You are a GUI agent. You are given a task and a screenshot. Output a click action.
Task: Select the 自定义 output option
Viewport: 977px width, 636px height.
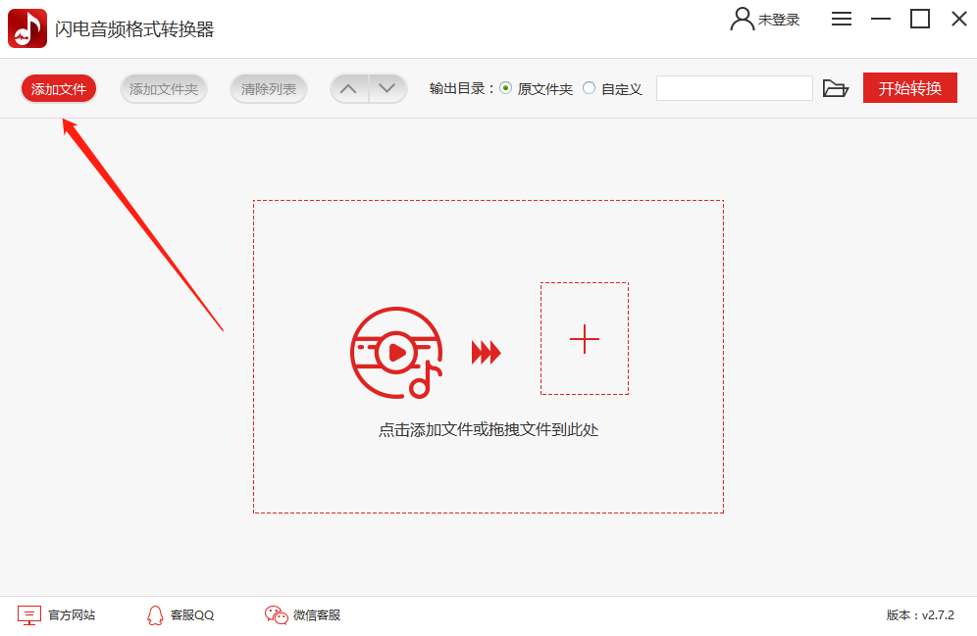tap(589, 88)
